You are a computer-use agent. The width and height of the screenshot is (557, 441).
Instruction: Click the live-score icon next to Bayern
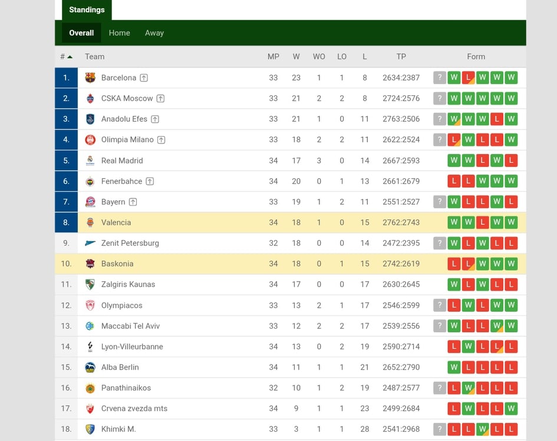click(x=133, y=202)
